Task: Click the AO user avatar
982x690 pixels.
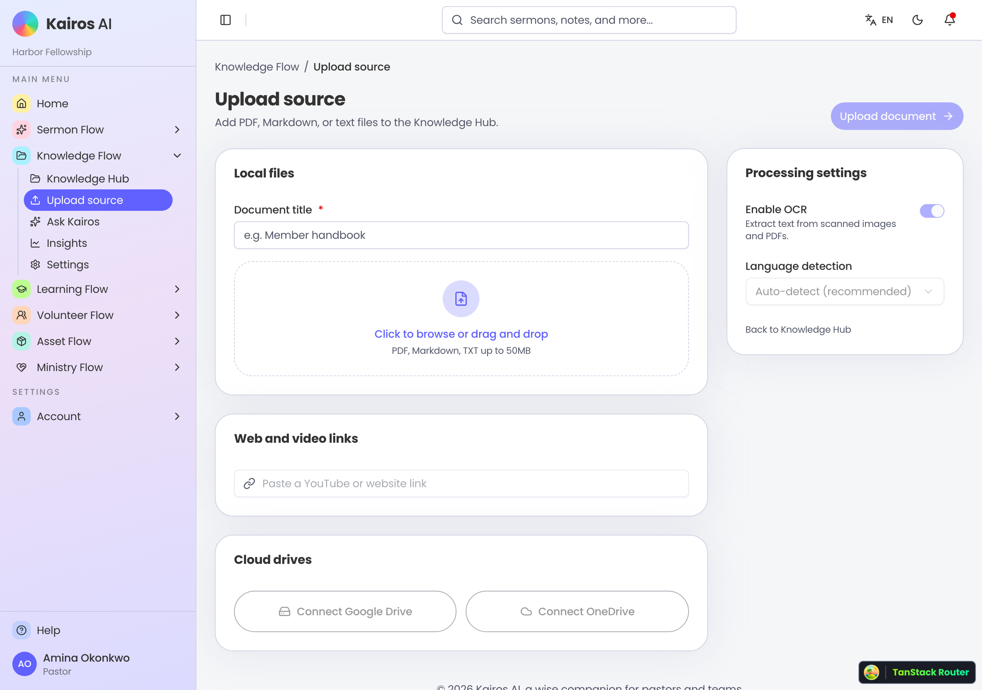Action: tap(25, 664)
